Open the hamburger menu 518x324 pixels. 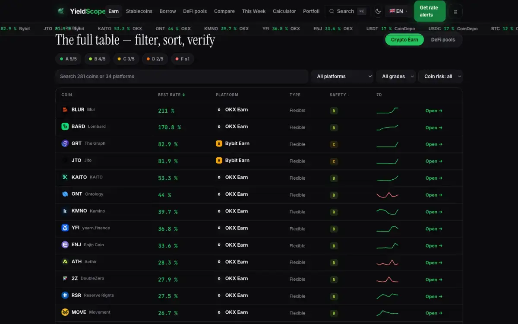[x=455, y=12]
